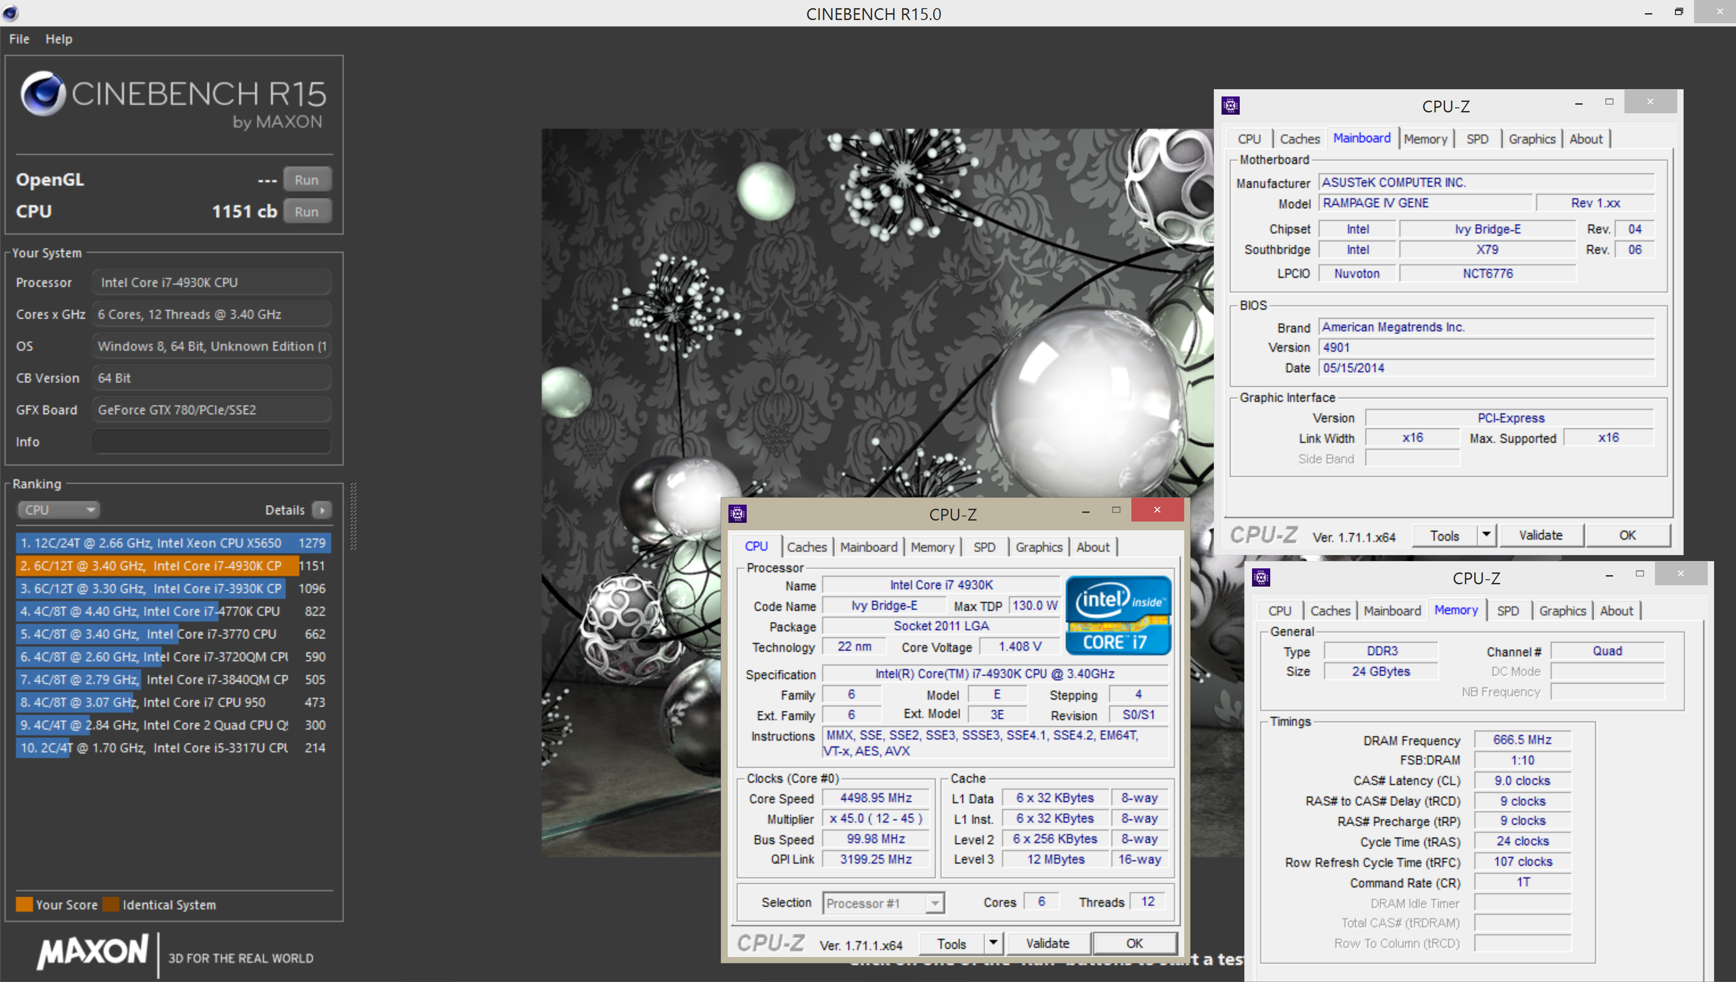Select ranking row Intel Core i5-3317U
The height and width of the screenshot is (982, 1736).
(173, 748)
